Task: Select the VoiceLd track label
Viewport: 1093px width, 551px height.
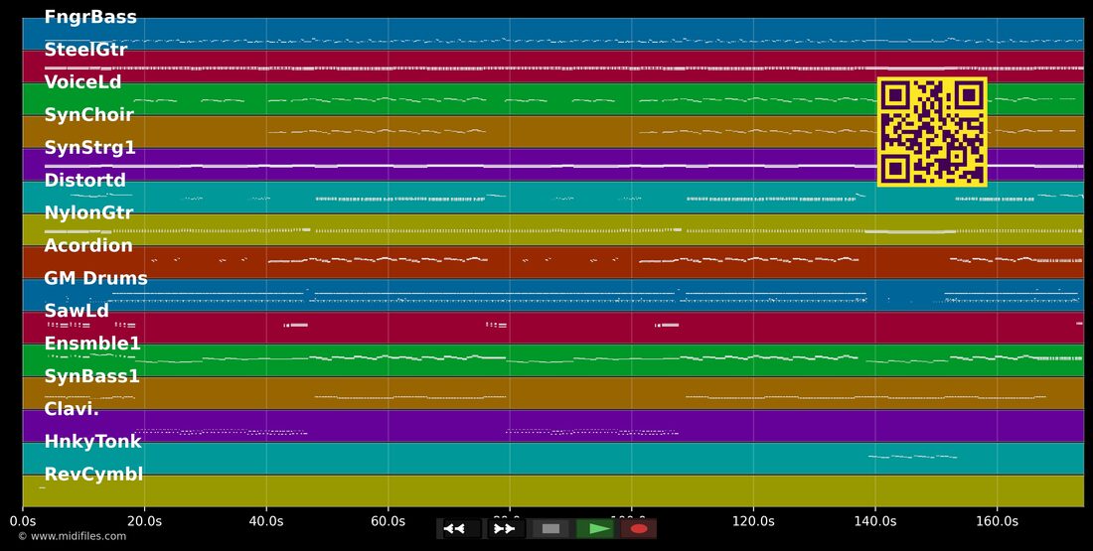Action: click(x=82, y=82)
